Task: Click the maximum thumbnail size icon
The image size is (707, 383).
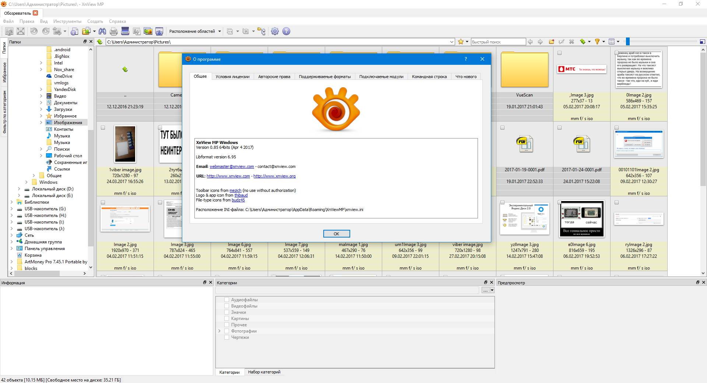Action: tap(702, 42)
